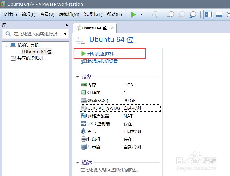
Task: Click the settings icon beside 编辑虚拟机设置
Action: coord(84,61)
